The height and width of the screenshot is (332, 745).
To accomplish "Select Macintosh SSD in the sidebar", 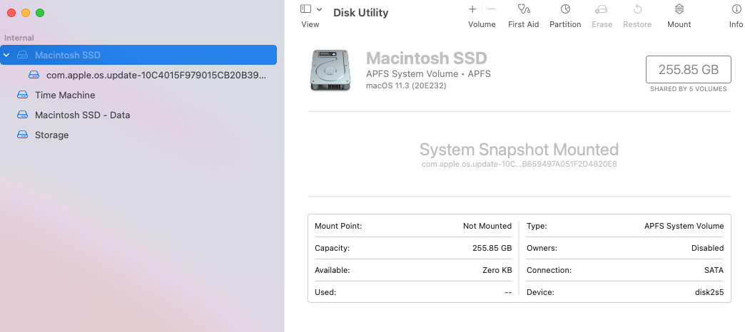I will (x=138, y=55).
